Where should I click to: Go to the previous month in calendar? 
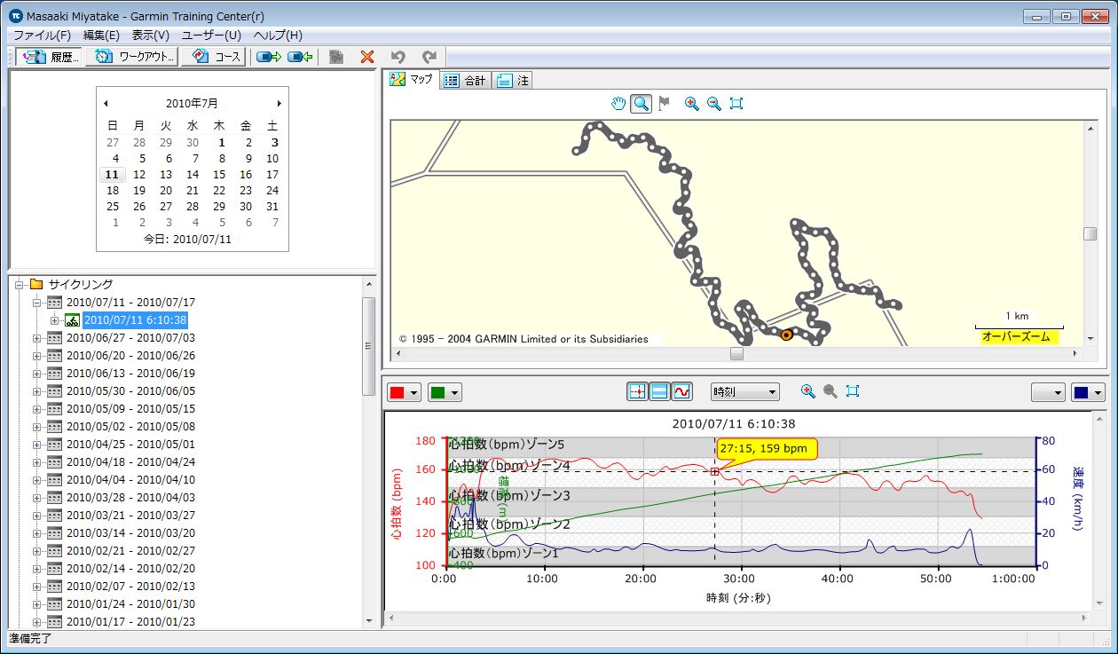coord(106,103)
